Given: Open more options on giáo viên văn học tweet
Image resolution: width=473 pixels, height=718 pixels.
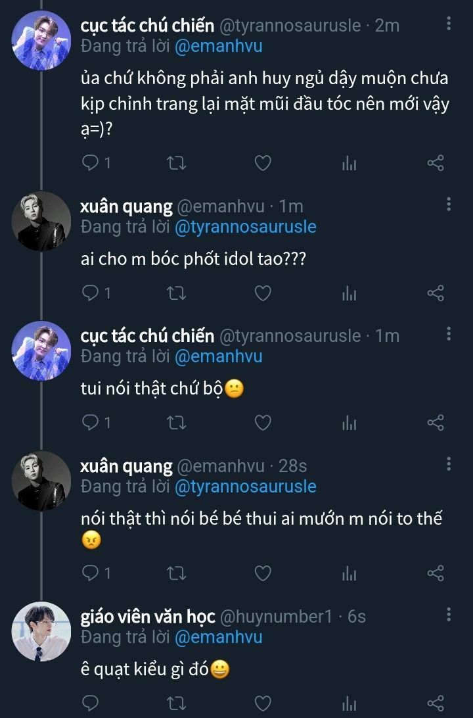Looking at the screenshot, I should 449,615.
